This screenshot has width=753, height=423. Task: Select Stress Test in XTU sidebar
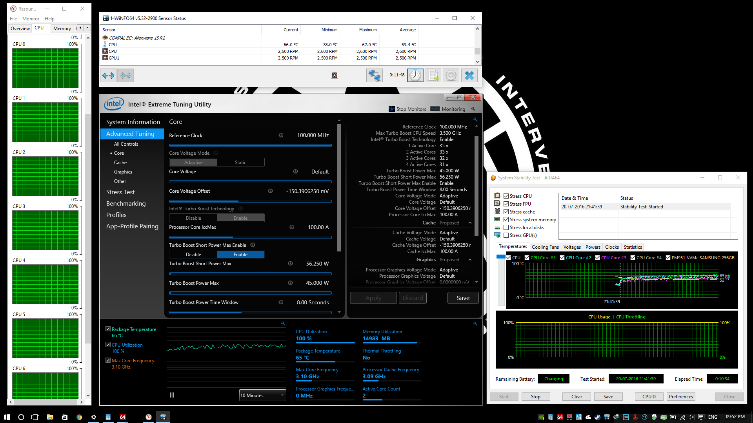click(x=120, y=192)
